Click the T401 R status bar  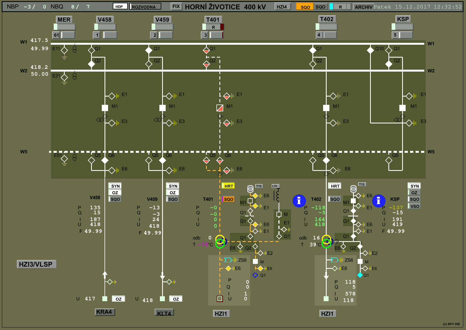click(213, 27)
